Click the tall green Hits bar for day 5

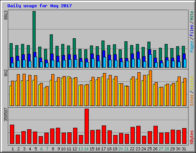click(34, 32)
